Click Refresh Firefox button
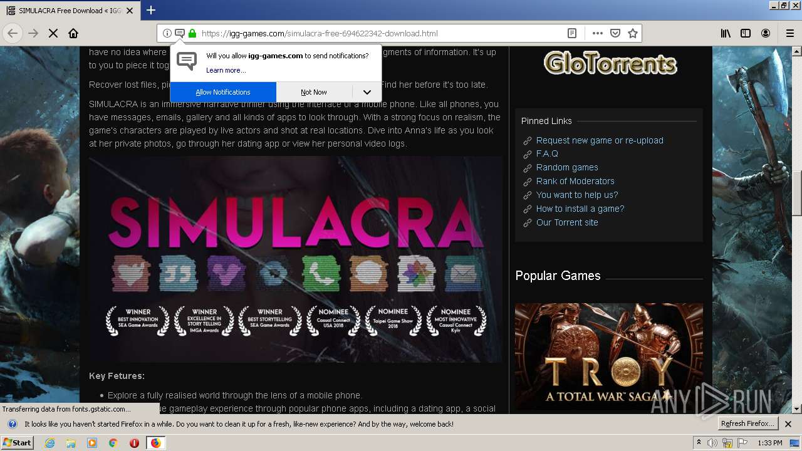The image size is (802, 451). [747, 424]
